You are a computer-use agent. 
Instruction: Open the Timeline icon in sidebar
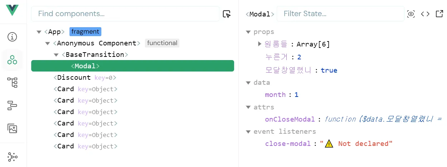13,105
